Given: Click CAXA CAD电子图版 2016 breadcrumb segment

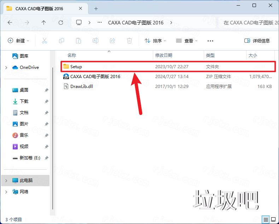Looking at the screenshot, I should (136, 23).
